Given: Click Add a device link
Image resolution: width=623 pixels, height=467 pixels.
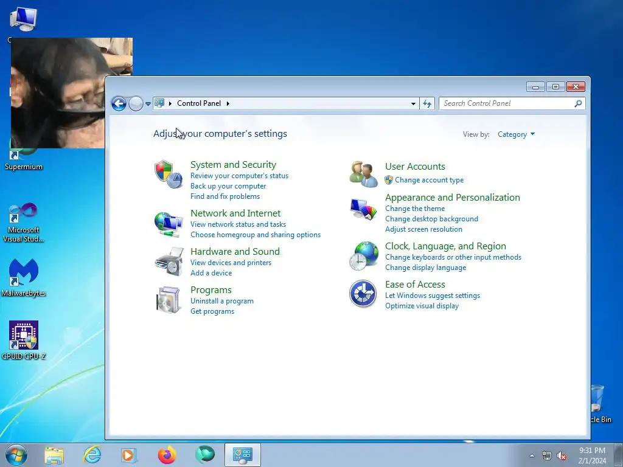Looking at the screenshot, I should pos(211,273).
